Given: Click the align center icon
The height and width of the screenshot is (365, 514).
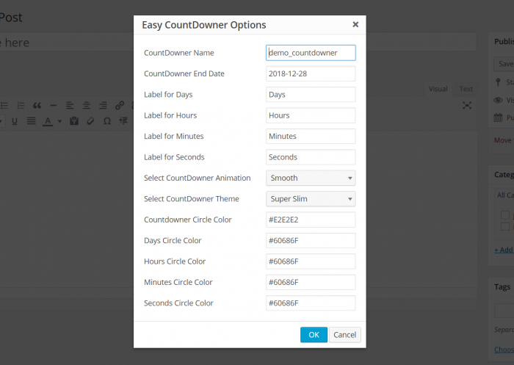Looking at the screenshot, I should [87, 106].
